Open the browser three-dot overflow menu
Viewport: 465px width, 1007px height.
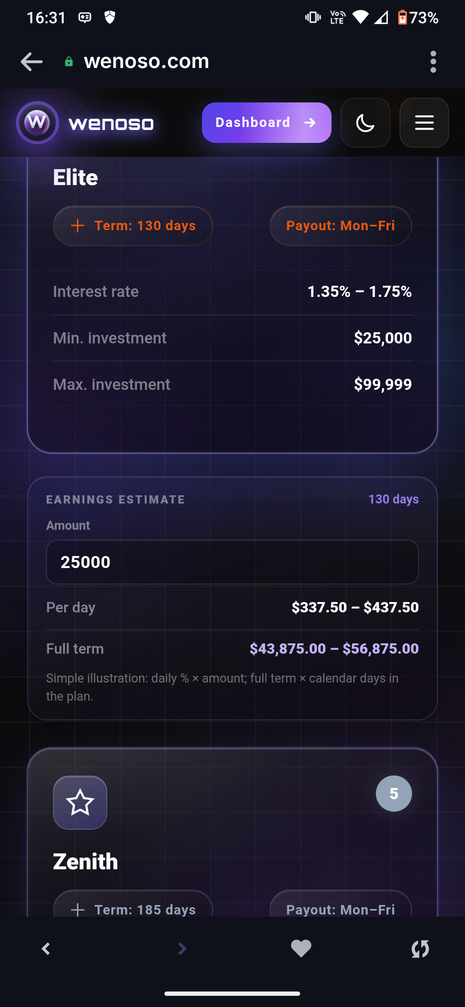click(433, 62)
